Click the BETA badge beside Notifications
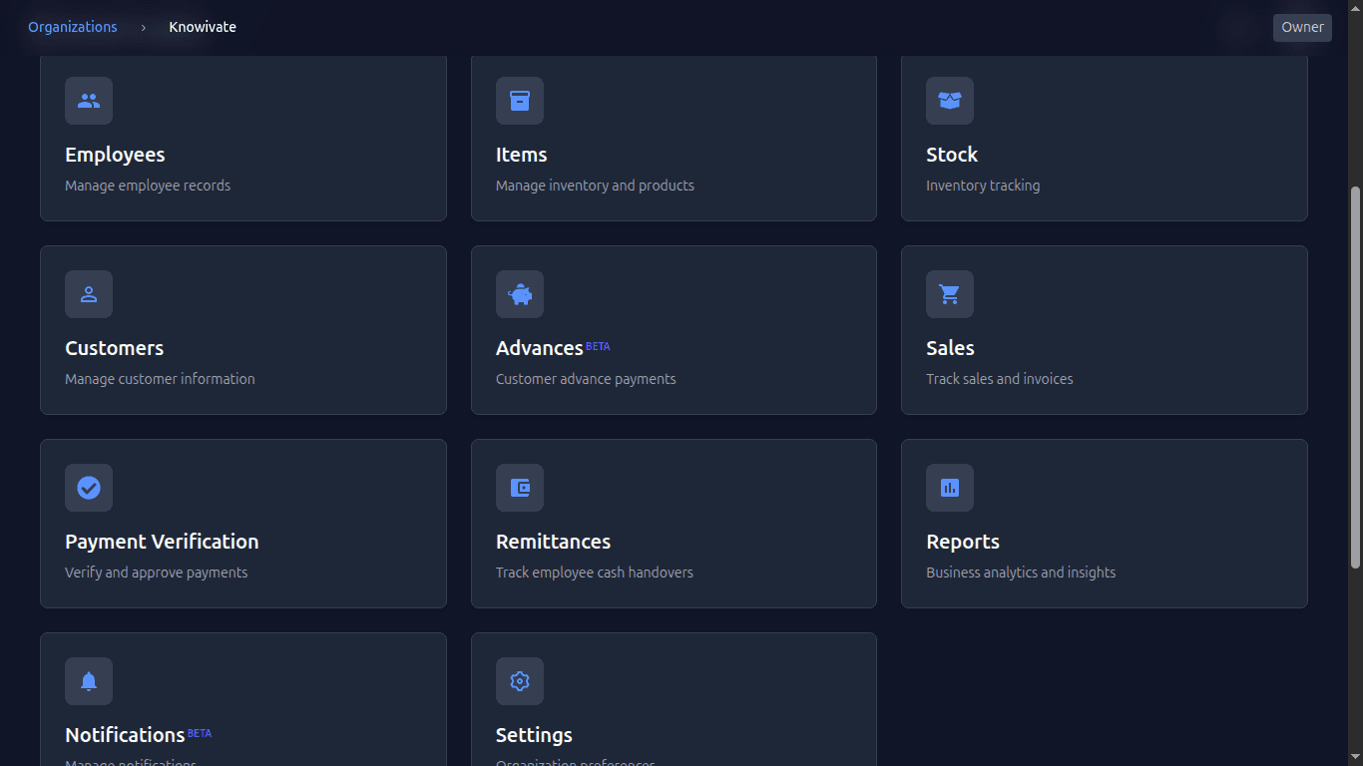Image resolution: width=1363 pixels, height=766 pixels. [200, 733]
